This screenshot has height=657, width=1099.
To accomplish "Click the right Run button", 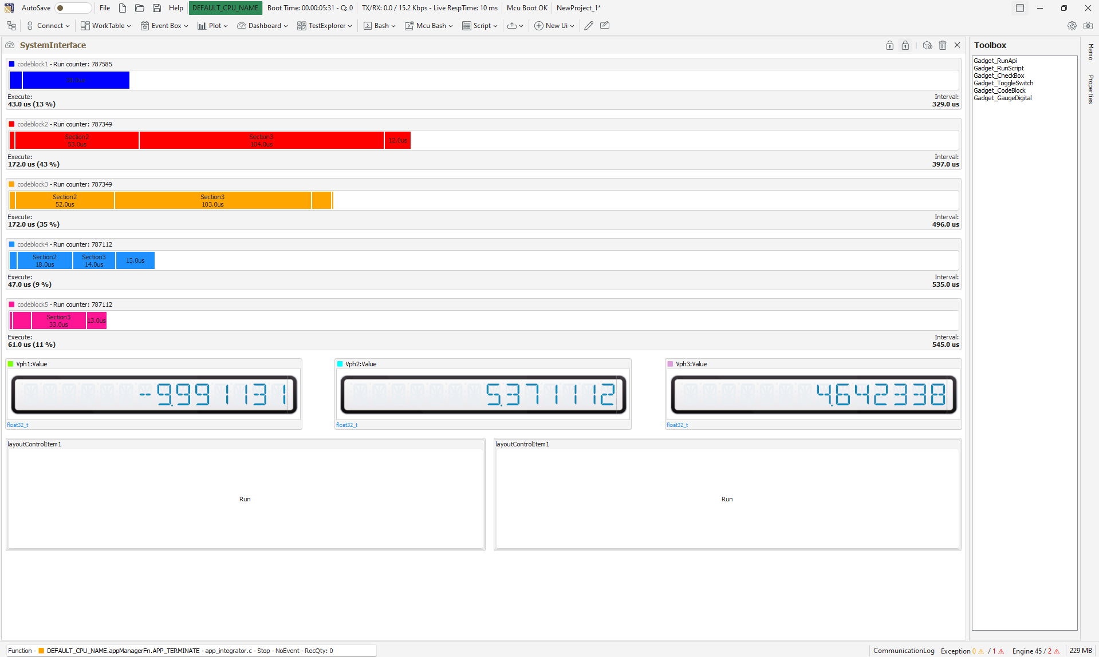I will [x=727, y=499].
